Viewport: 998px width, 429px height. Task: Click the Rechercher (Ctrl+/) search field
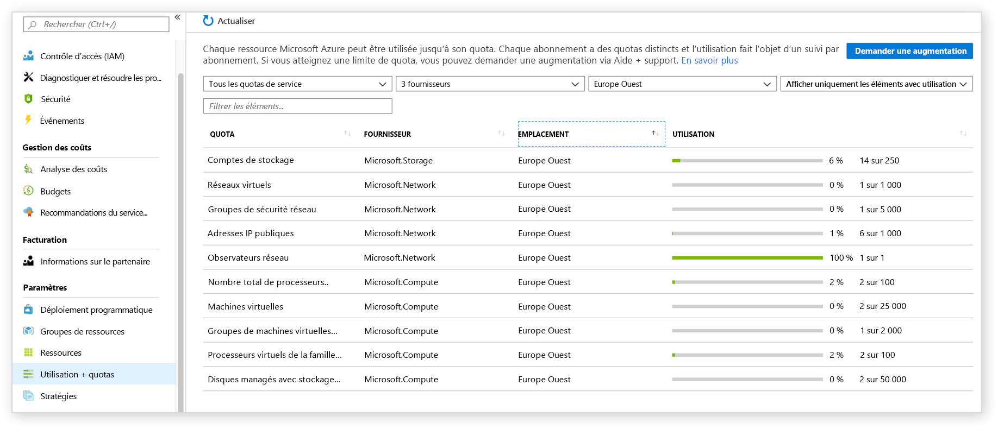(x=96, y=24)
